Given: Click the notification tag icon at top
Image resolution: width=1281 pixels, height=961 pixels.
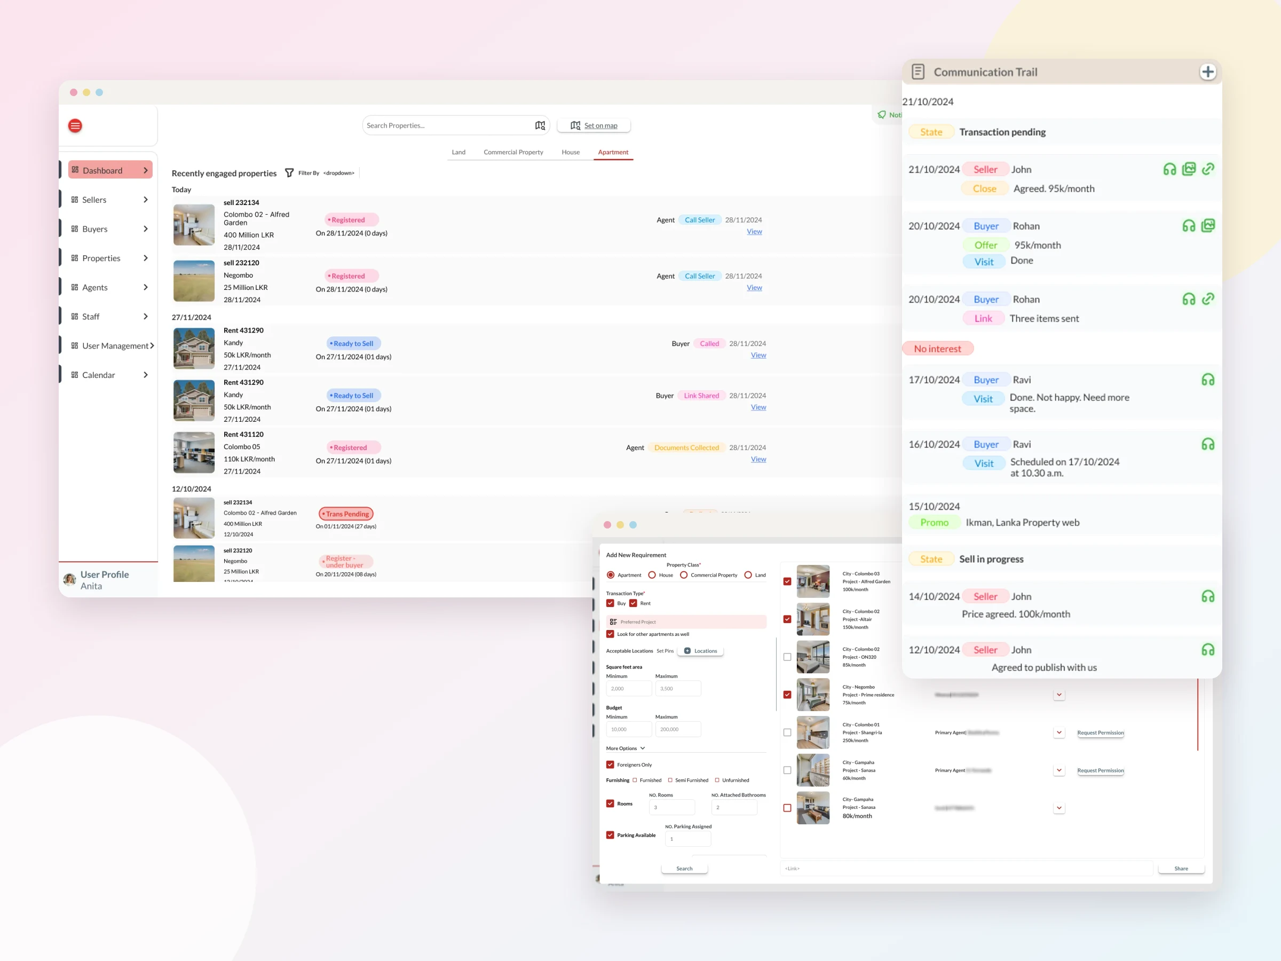Looking at the screenshot, I should (x=881, y=115).
